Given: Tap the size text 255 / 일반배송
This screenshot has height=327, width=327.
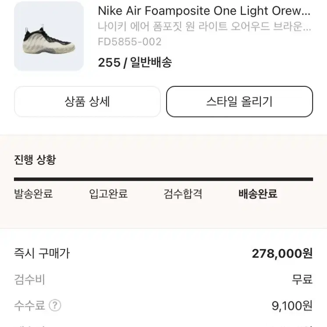Looking at the screenshot, I should (x=135, y=62).
